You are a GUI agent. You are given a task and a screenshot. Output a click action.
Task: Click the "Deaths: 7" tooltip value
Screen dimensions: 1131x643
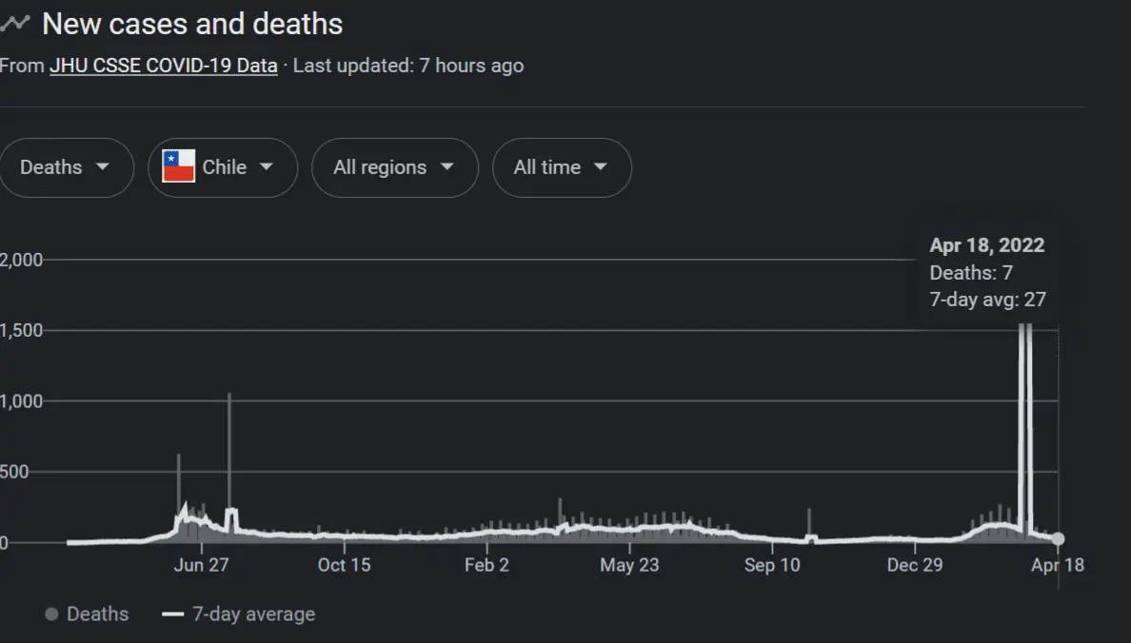tap(971, 272)
